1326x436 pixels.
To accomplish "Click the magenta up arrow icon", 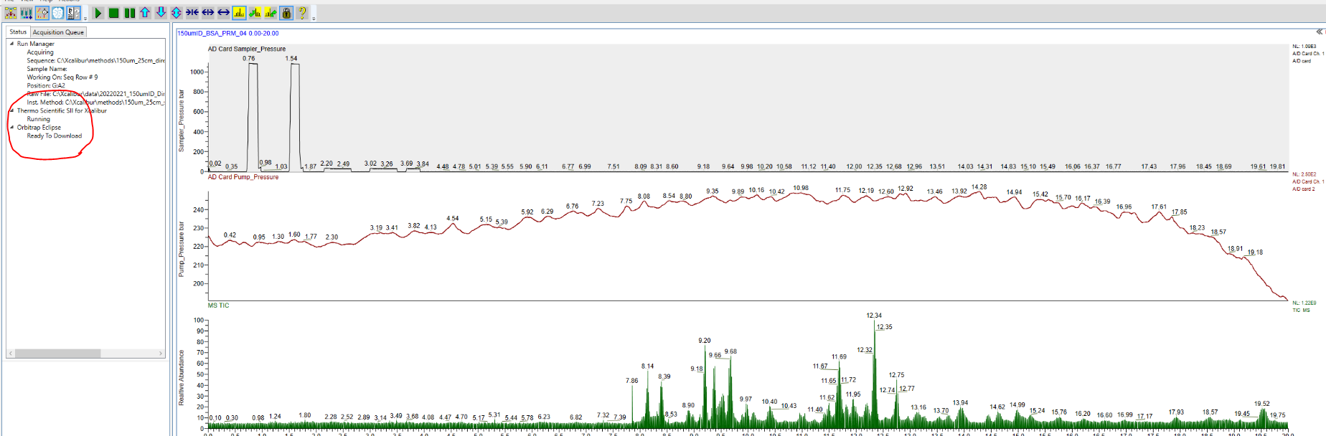I will 145,13.
